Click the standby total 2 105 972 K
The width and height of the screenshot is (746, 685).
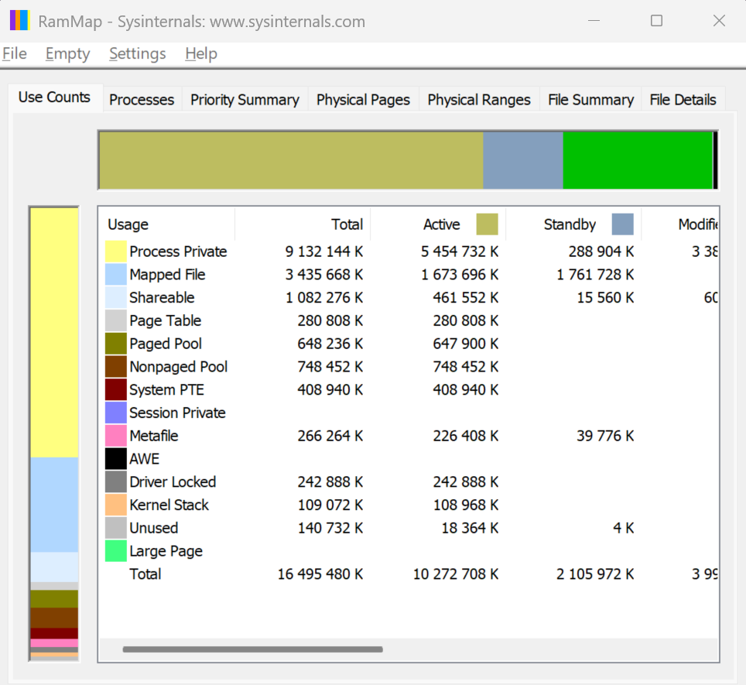(595, 574)
